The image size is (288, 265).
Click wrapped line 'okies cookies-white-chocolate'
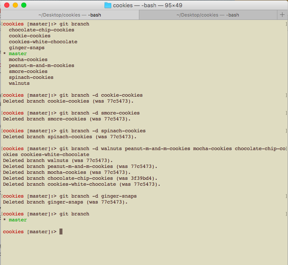(x=46, y=154)
